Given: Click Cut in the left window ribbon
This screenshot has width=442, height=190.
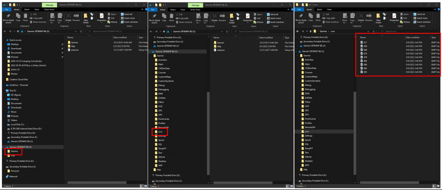Looking at the screenshot, I should [x=33, y=14].
